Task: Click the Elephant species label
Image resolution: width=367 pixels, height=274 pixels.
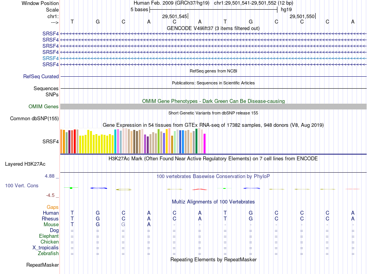Action: (x=49, y=236)
